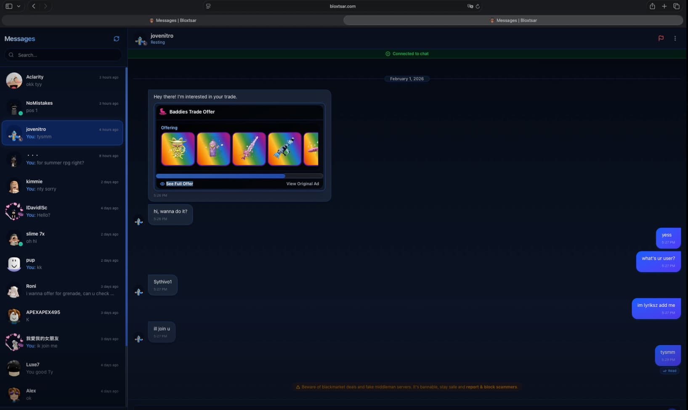The width and height of the screenshot is (688, 410).
Task: Open the sidebar dropdown chevron
Action: click(x=19, y=6)
